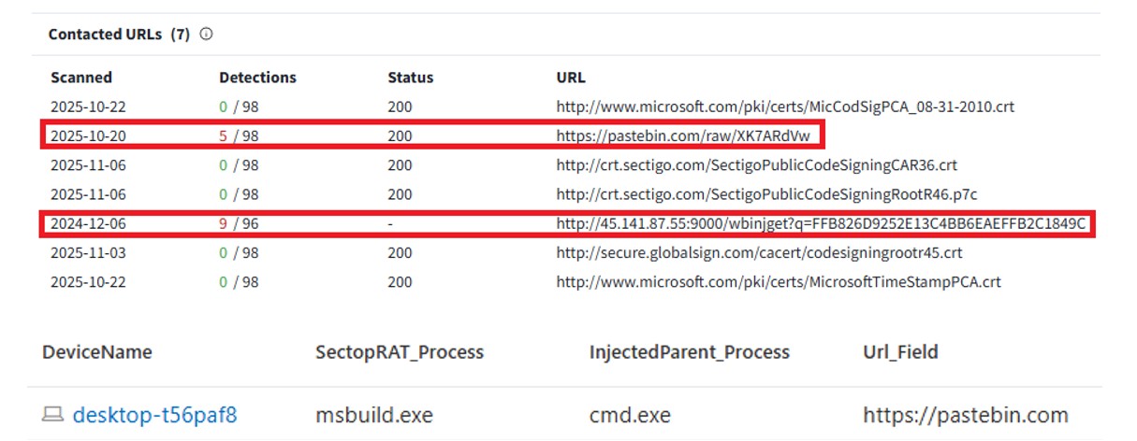Viewport: 1137px width, 441px height.
Task: Click the 45.141.87.55:9000 wbinjget URL
Action: click(x=821, y=224)
